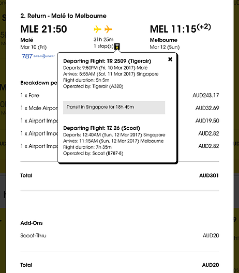Viewport: 239px width, 273px height.
Task: Click the yellow first-leg airplane icon
Action: [98, 29]
